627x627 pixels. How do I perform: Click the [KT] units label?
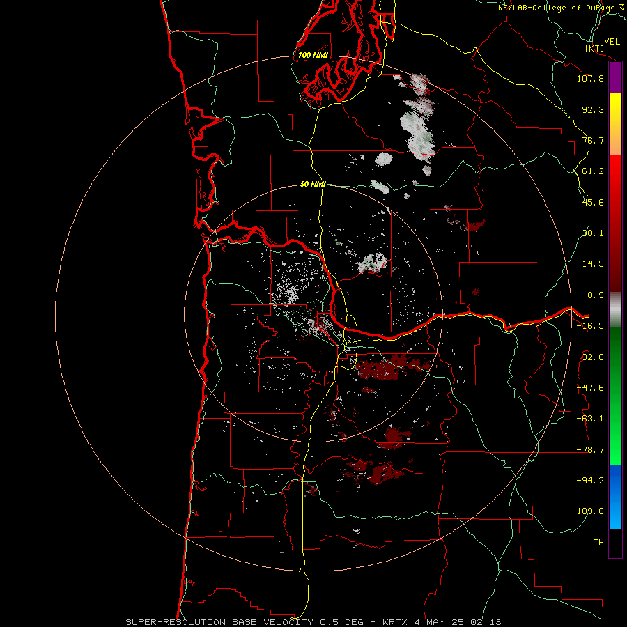(595, 48)
